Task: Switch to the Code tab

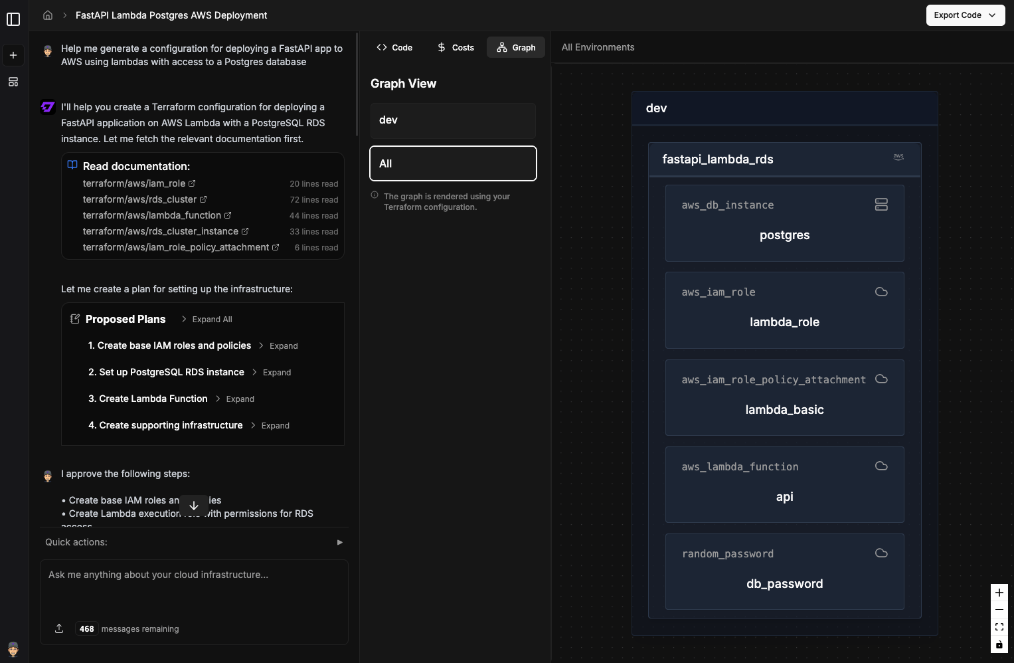Action: click(x=394, y=47)
